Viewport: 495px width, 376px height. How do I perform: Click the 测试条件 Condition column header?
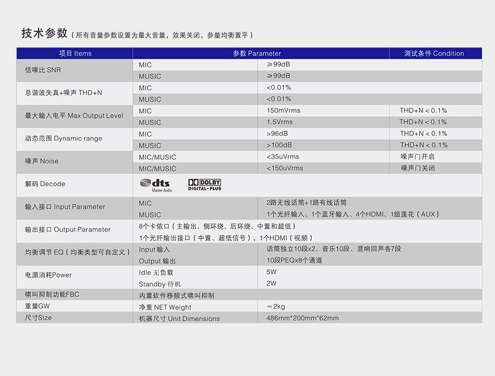pyautogui.click(x=441, y=53)
